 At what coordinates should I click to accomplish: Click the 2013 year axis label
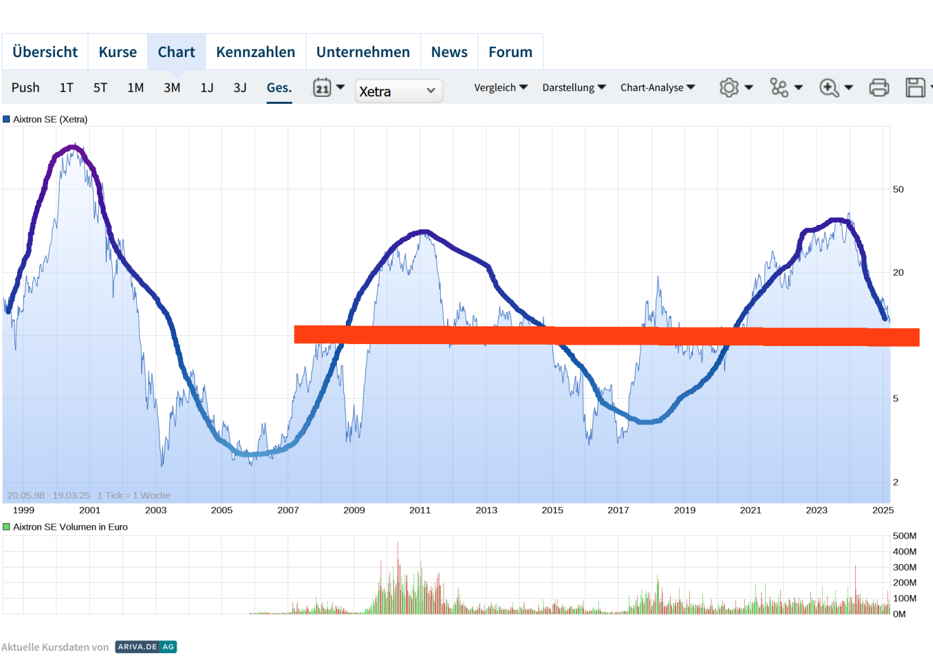coord(486,510)
